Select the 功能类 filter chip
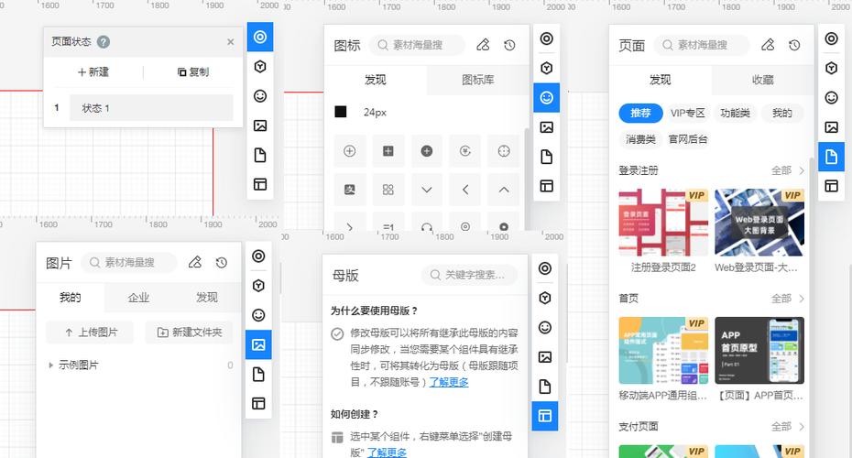The width and height of the screenshot is (852, 458). pyautogui.click(x=735, y=113)
